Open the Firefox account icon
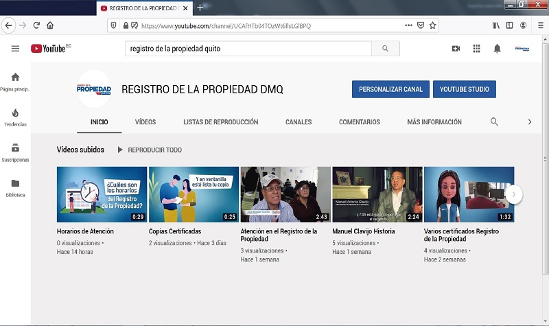Viewport: 549px width, 326px height. coord(523,25)
